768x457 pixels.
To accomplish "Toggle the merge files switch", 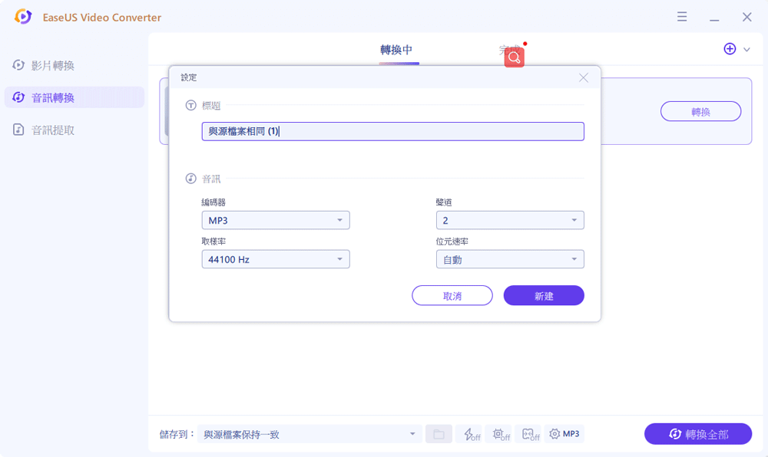I will (528, 434).
